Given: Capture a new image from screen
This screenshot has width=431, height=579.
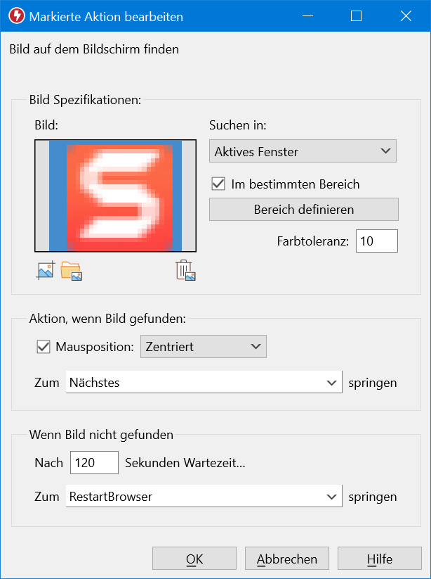Looking at the screenshot, I should point(45,270).
